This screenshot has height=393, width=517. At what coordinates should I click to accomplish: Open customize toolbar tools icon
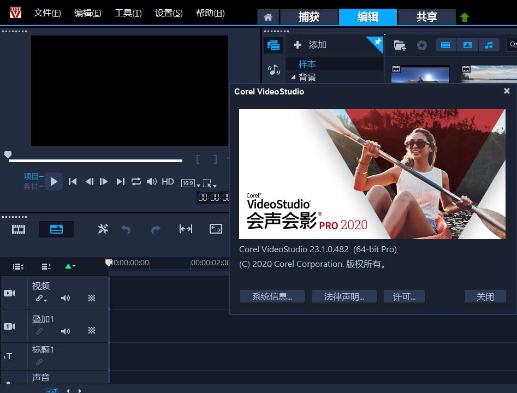click(x=103, y=229)
